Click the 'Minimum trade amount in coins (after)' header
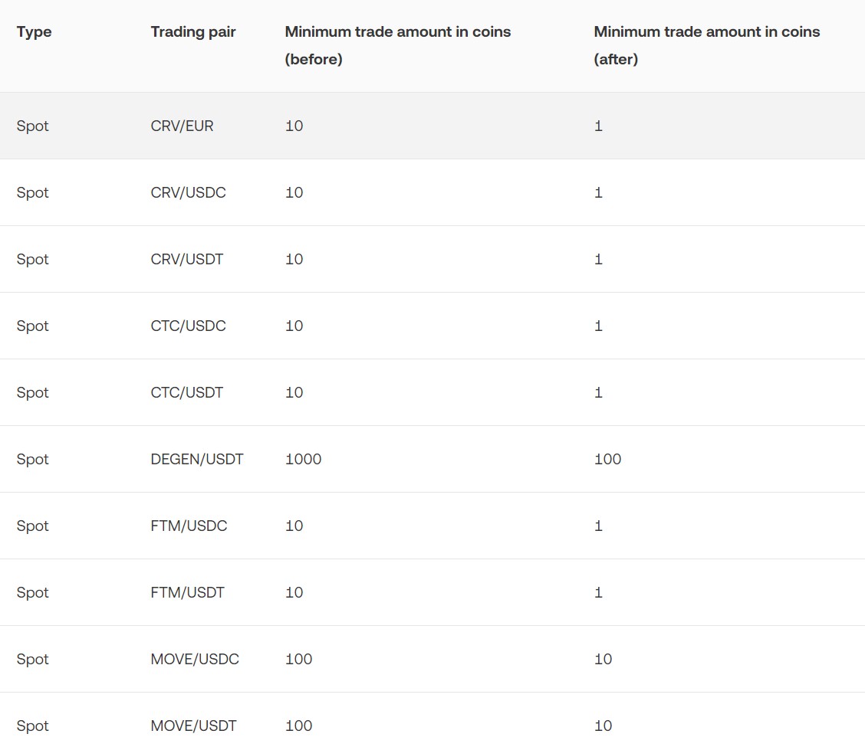The image size is (865, 747). pyautogui.click(x=707, y=45)
